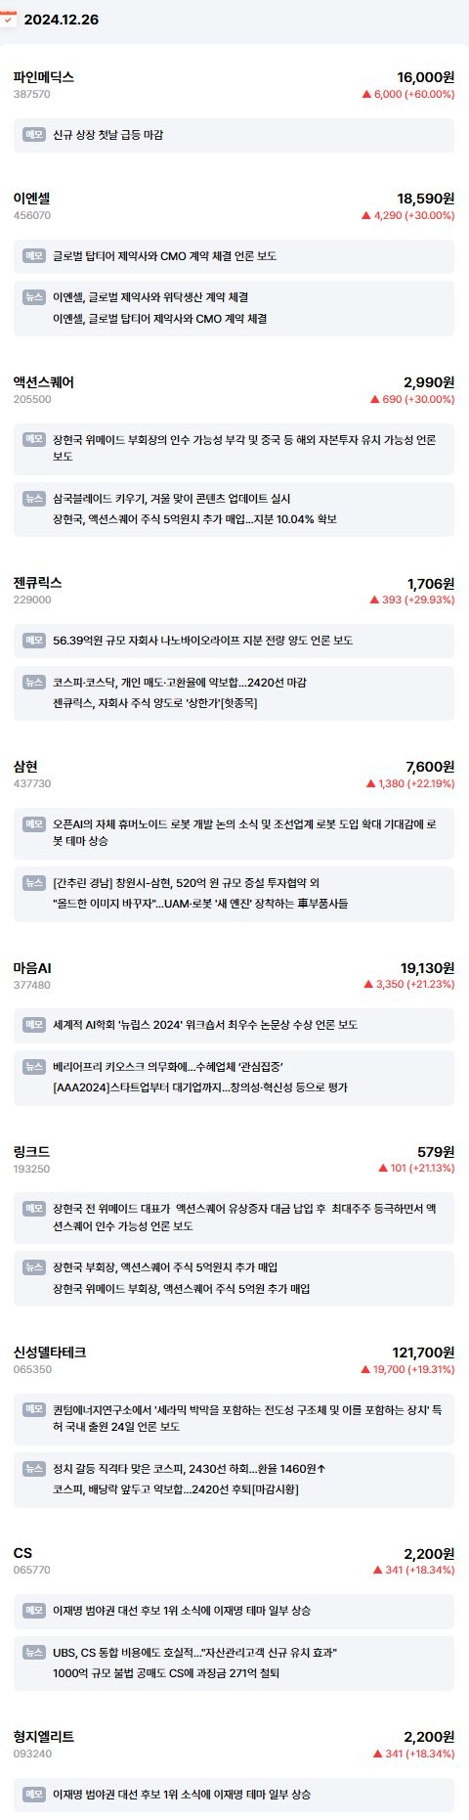The height and width of the screenshot is (1820, 469).
Task: Open news '이엔셀, 글로벌 탑티어 제약사와 CMO 계약 체결'
Action: (160, 319)
